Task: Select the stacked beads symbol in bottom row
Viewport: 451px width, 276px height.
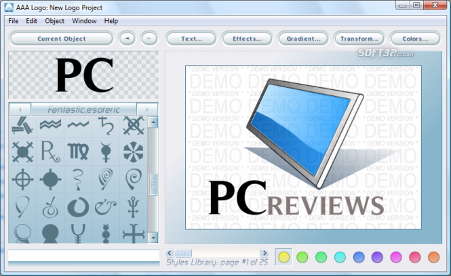Action: 106,233
